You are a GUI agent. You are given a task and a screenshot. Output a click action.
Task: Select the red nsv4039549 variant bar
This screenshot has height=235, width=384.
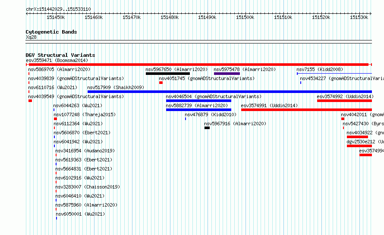point(30,101)
